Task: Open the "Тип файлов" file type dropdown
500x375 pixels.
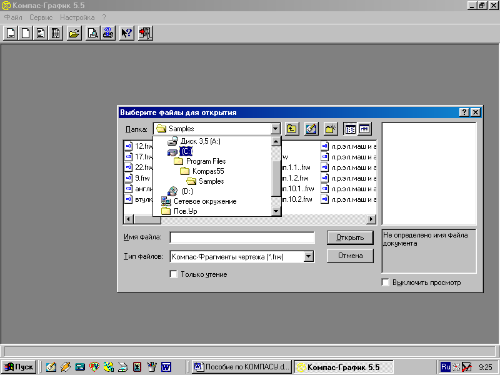Action: pyautogui.click(x=308, y=256)
